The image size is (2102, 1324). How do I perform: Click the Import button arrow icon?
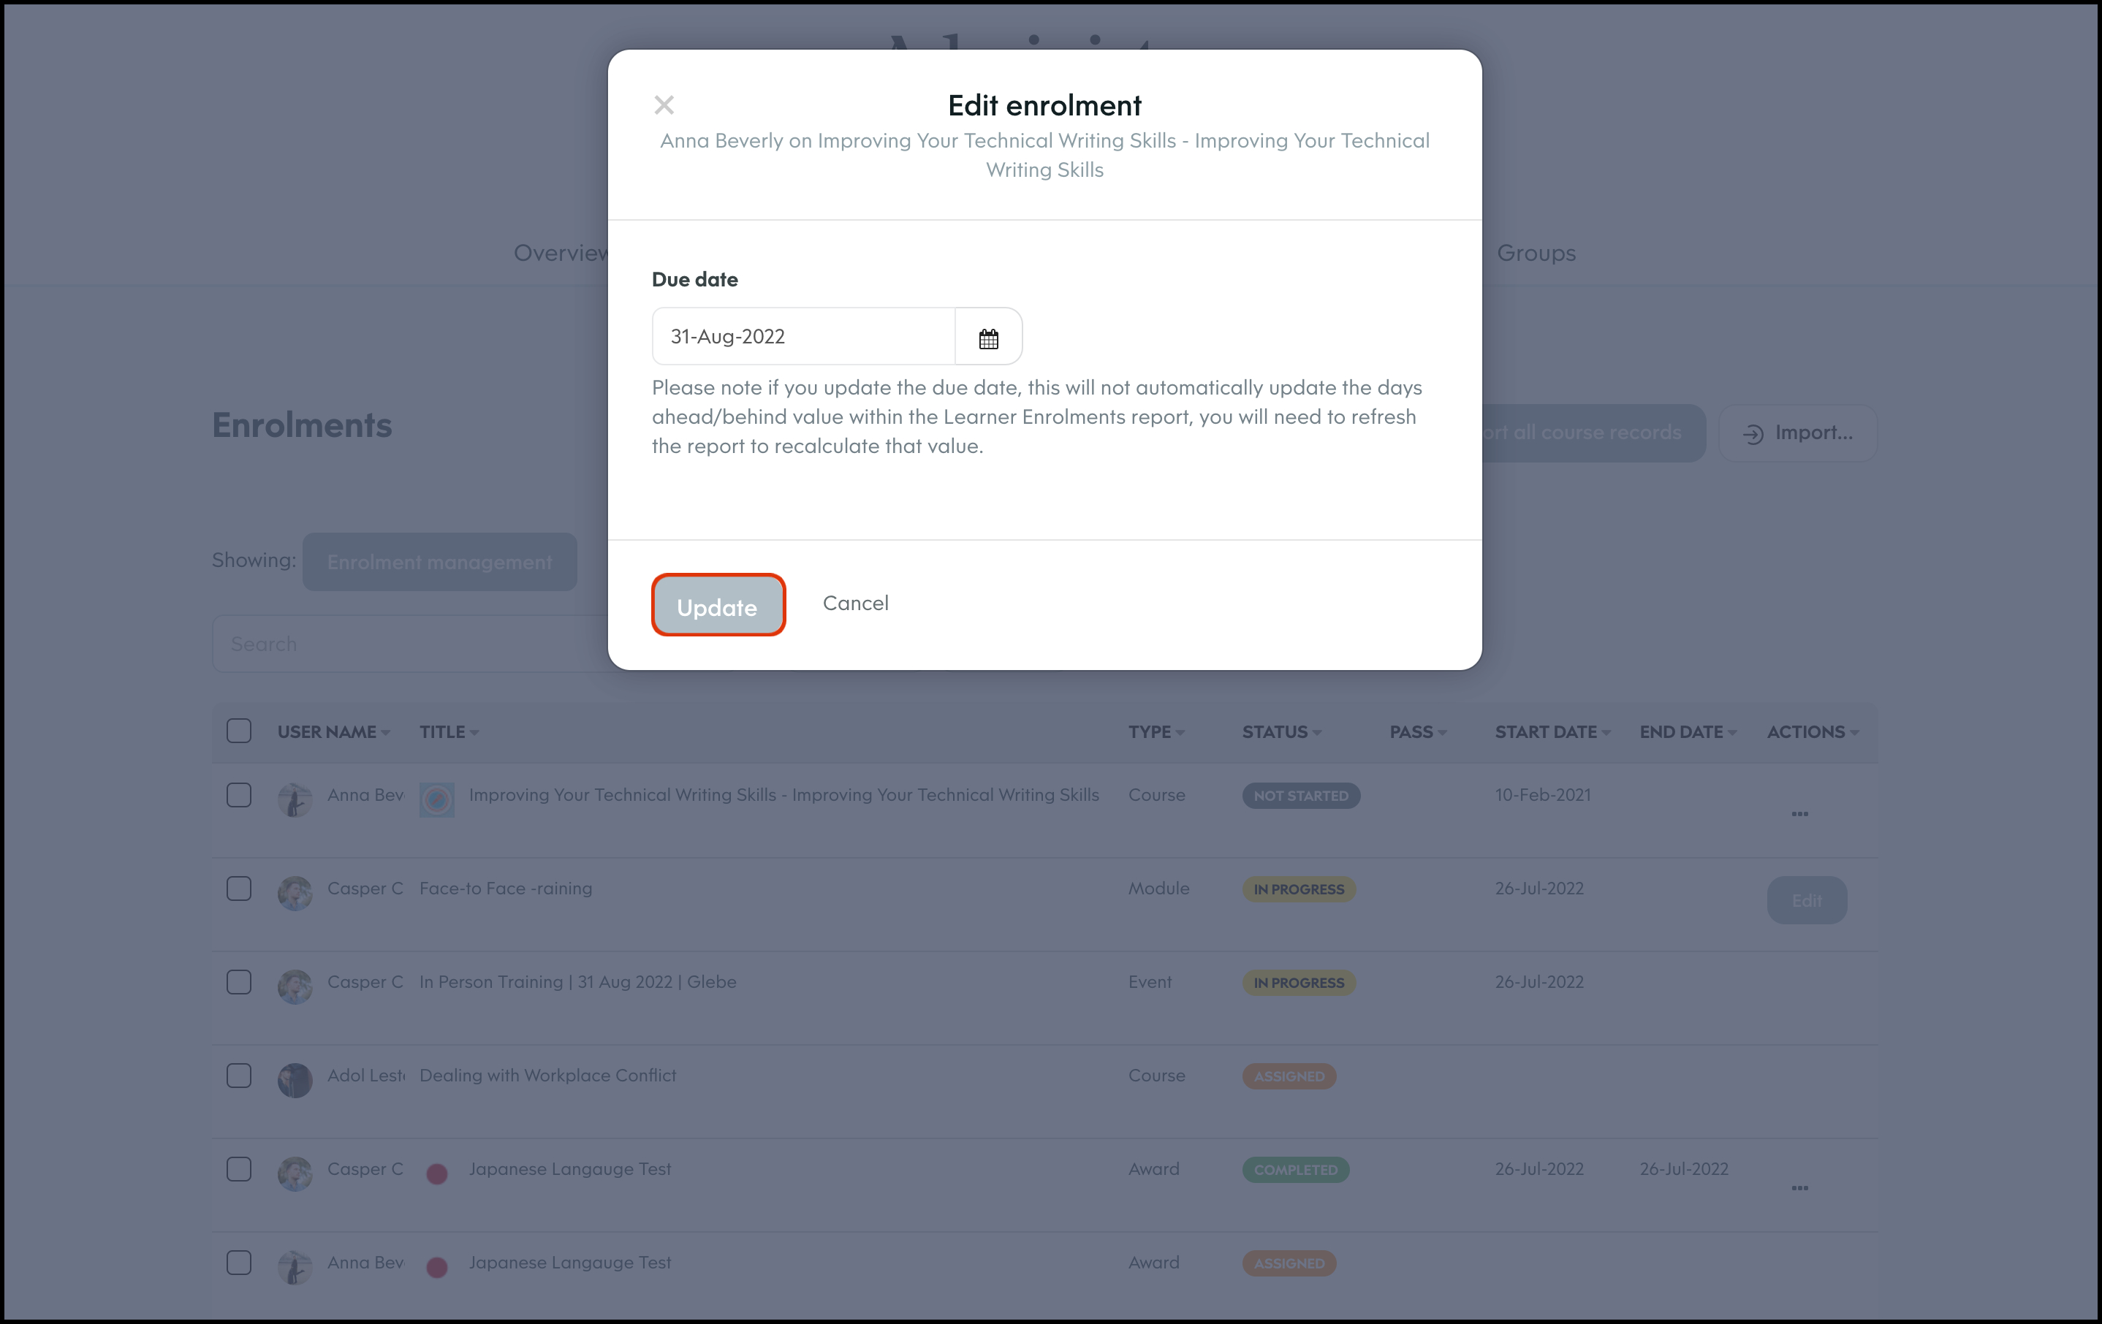click(x=1753, y=434)
